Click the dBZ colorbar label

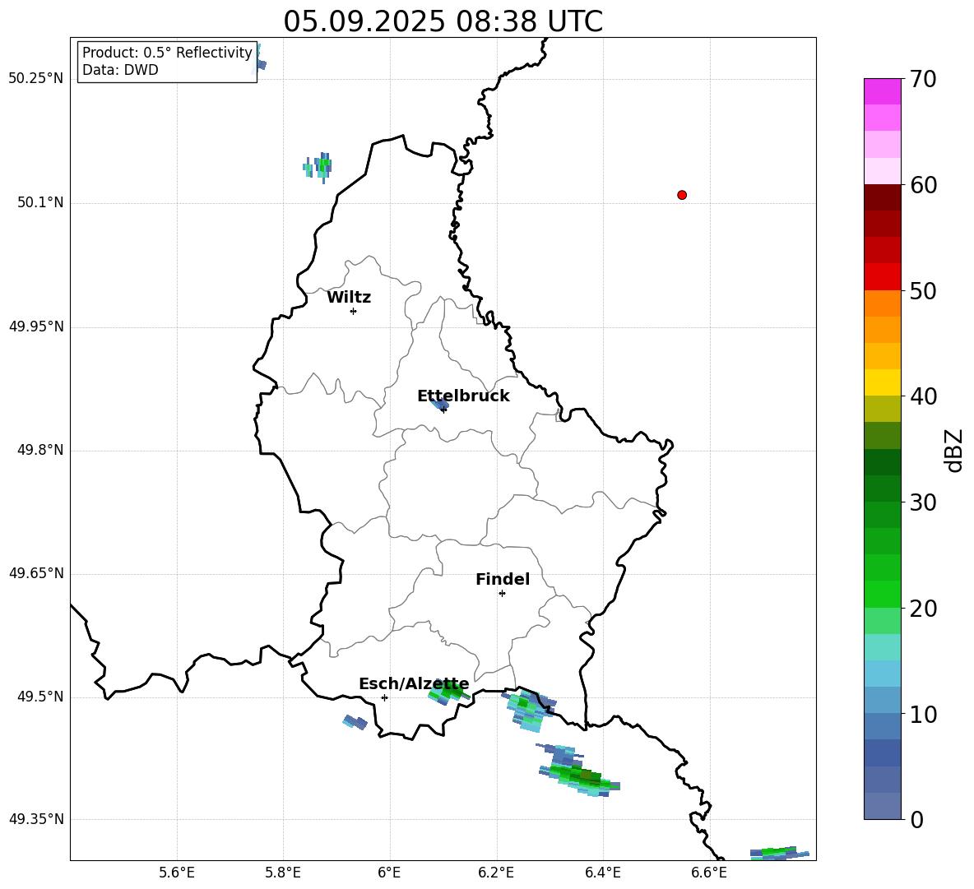click(x=955, y=450)
